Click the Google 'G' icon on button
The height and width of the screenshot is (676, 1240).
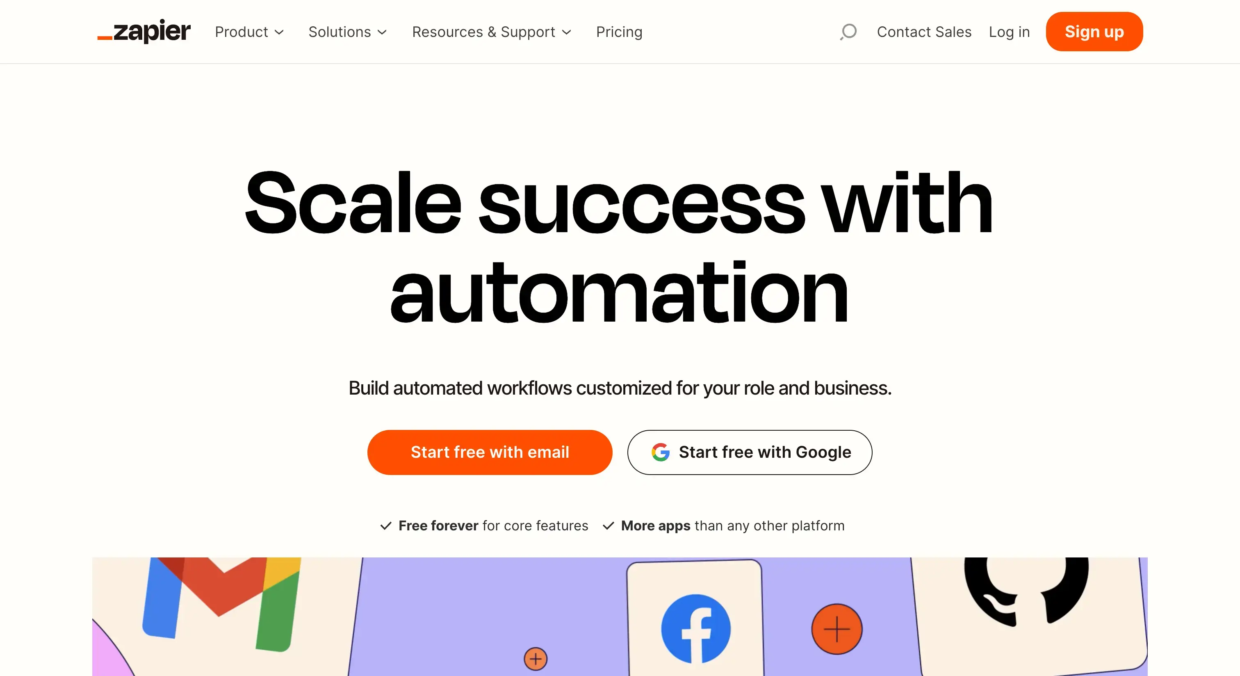(658, 452)
